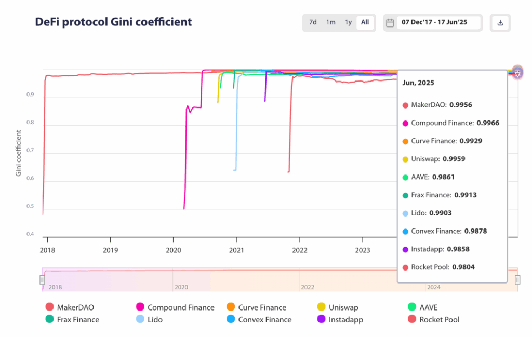Click the right handle of the range navigator
The width and height of the screenshot is (532, 337).
tap(517, 280)
